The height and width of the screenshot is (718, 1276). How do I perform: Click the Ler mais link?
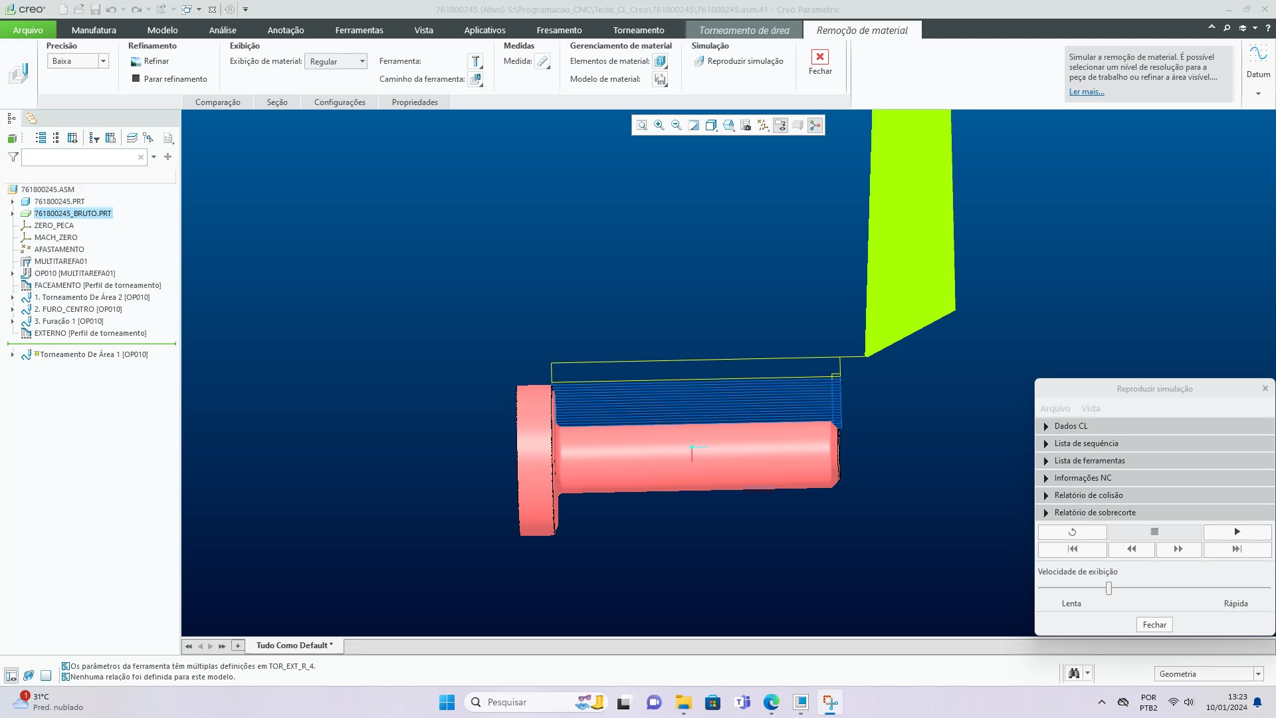1086,92
